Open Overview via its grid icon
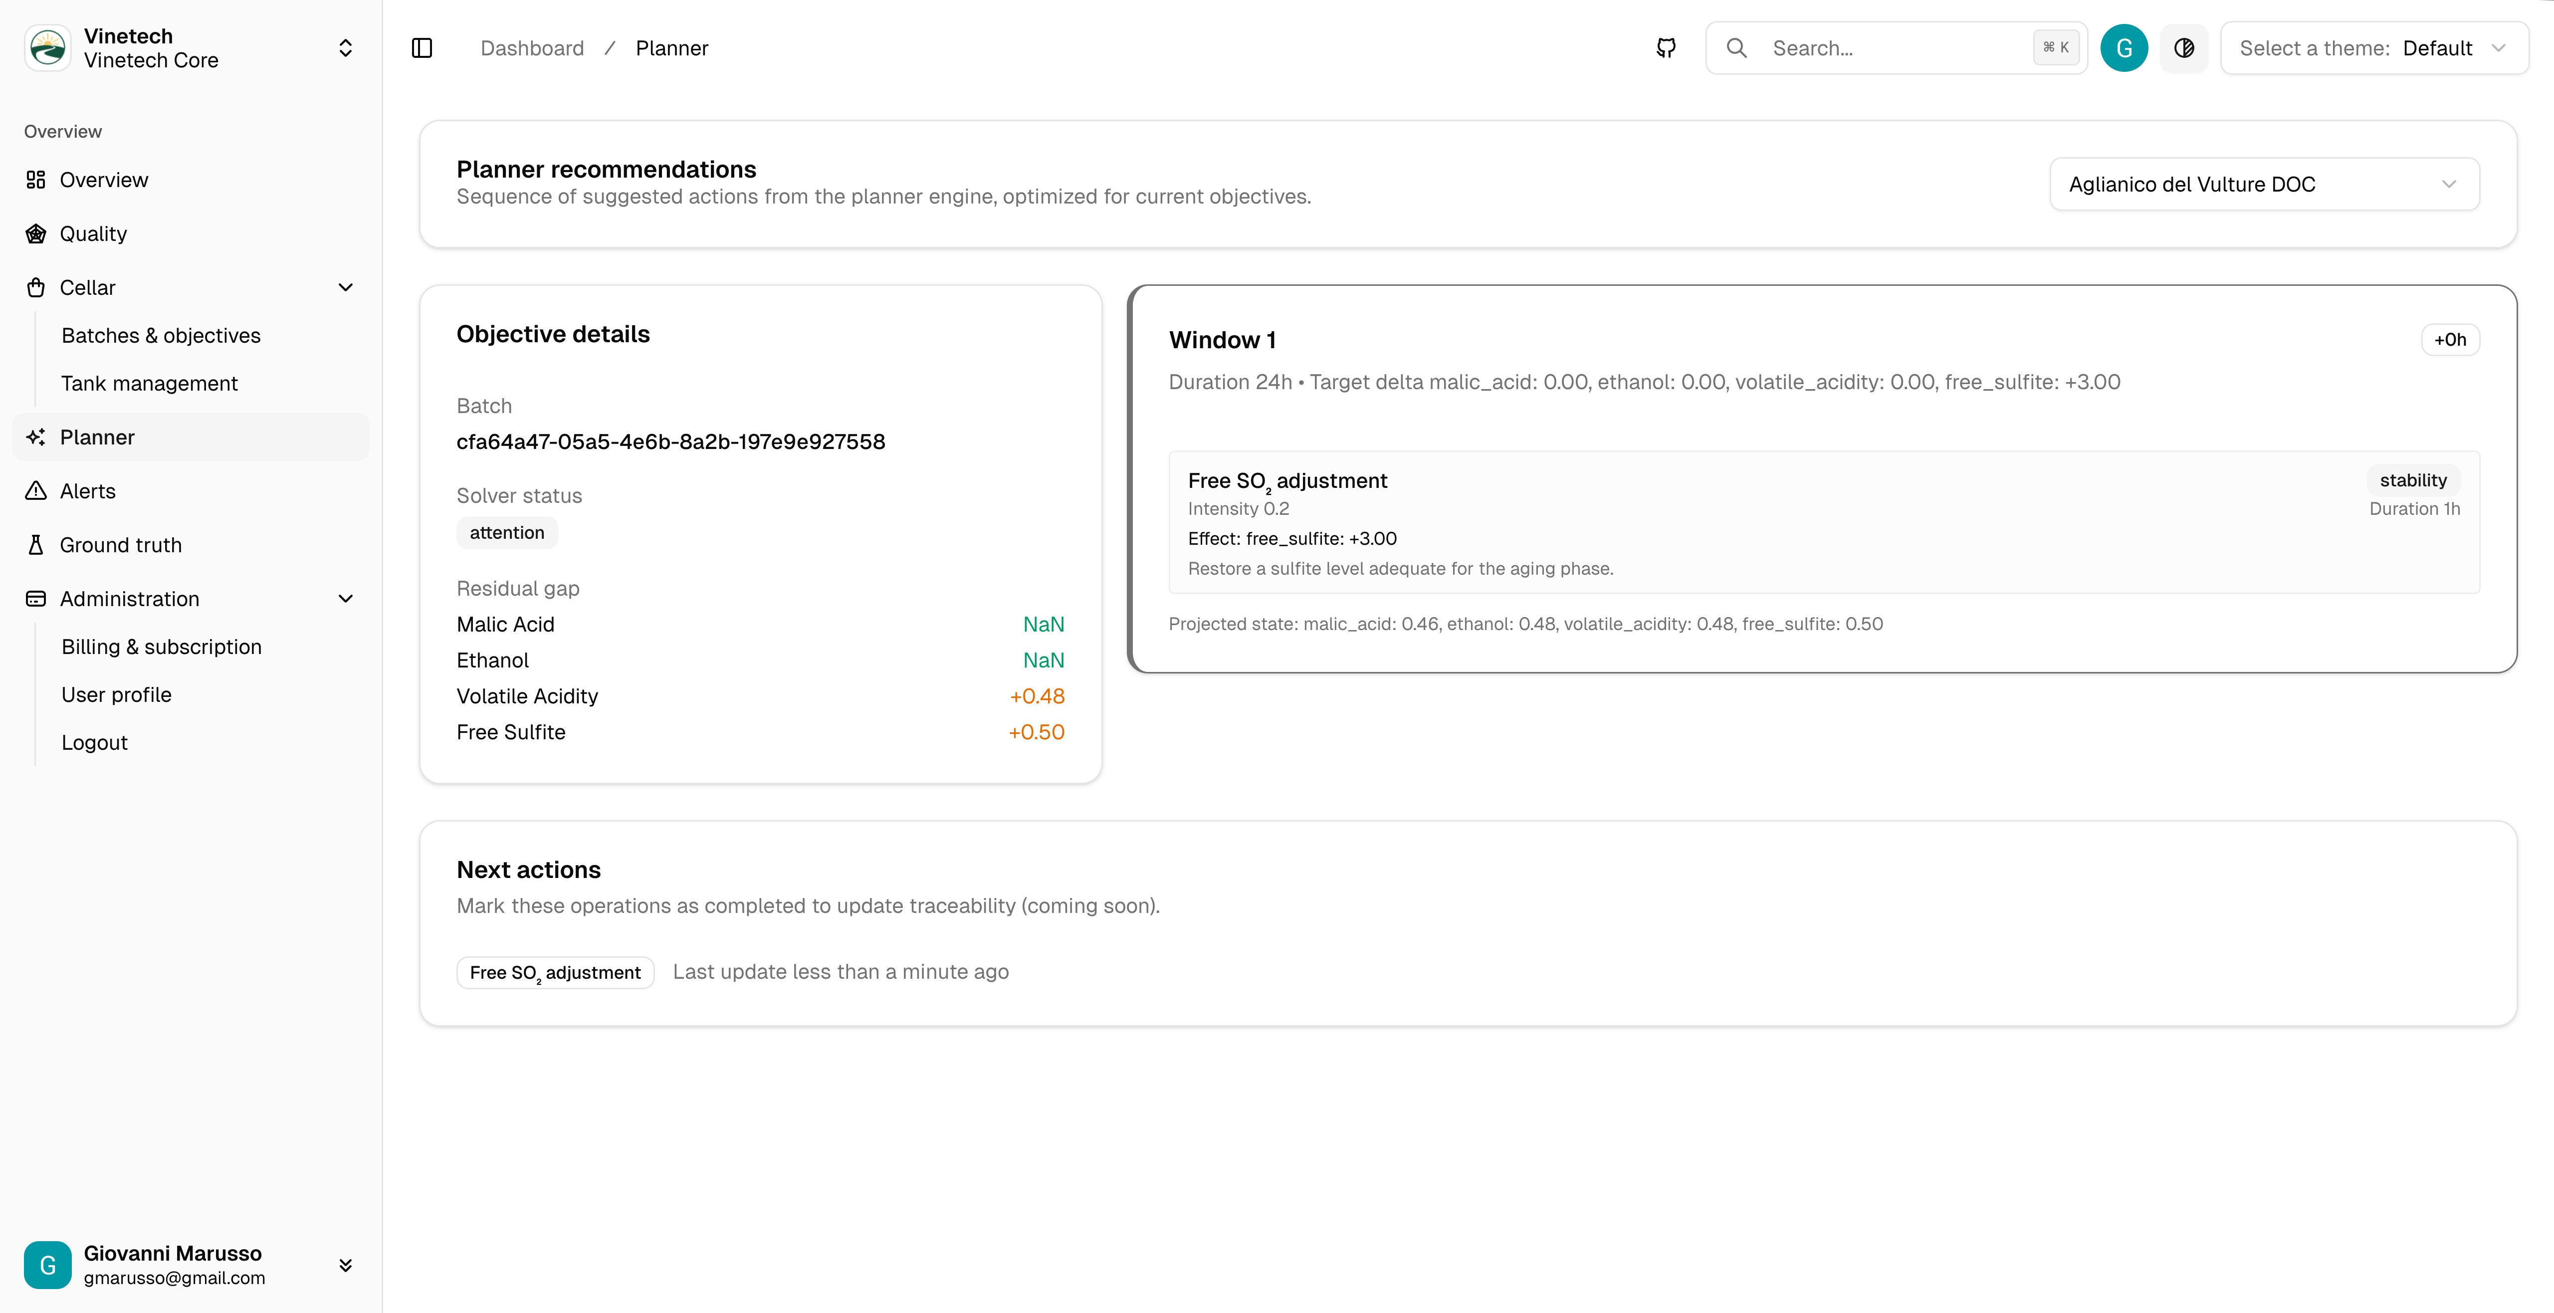The height and width of the screenshot is (1313, 2554). (36, 180)
